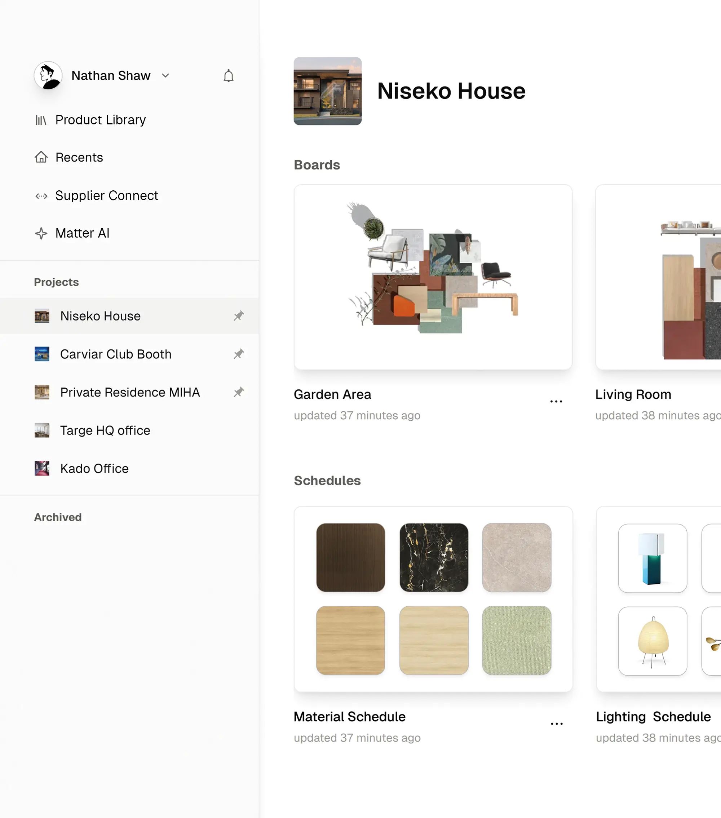The height and width of the screenshot is (818, 721).
Task: Select the Targe HQ office project
Action: tap(105, 430)
